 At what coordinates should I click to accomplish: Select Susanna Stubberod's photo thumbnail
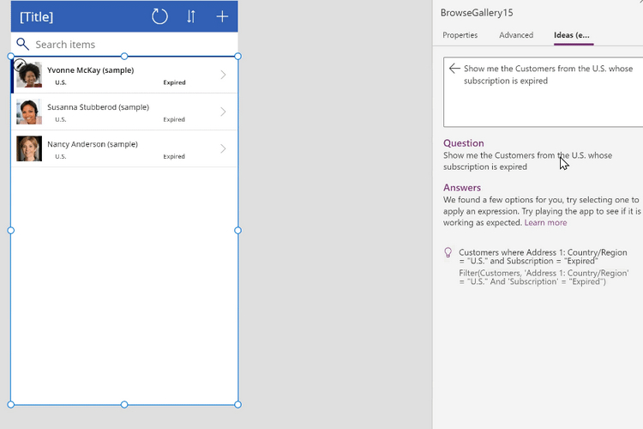pos(29,112)
